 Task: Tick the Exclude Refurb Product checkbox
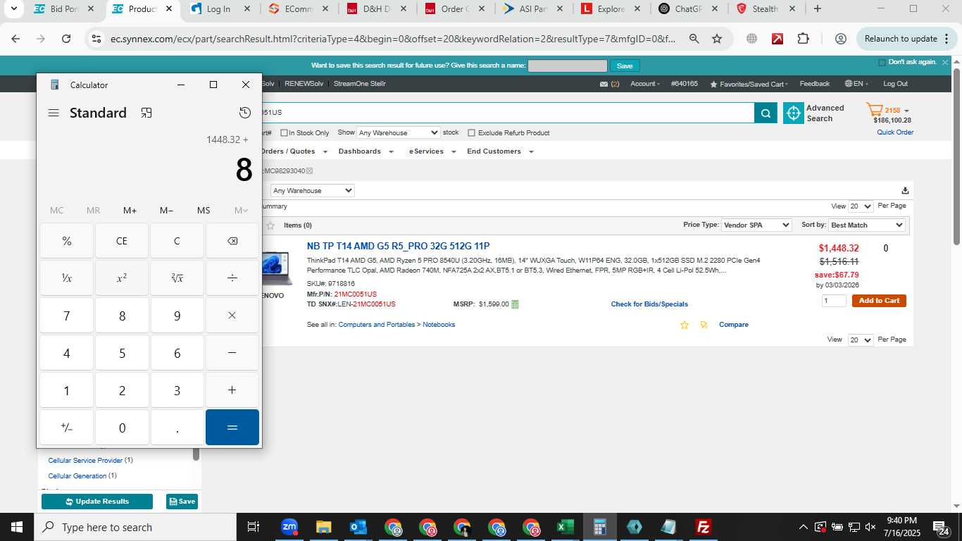(472, 132)
